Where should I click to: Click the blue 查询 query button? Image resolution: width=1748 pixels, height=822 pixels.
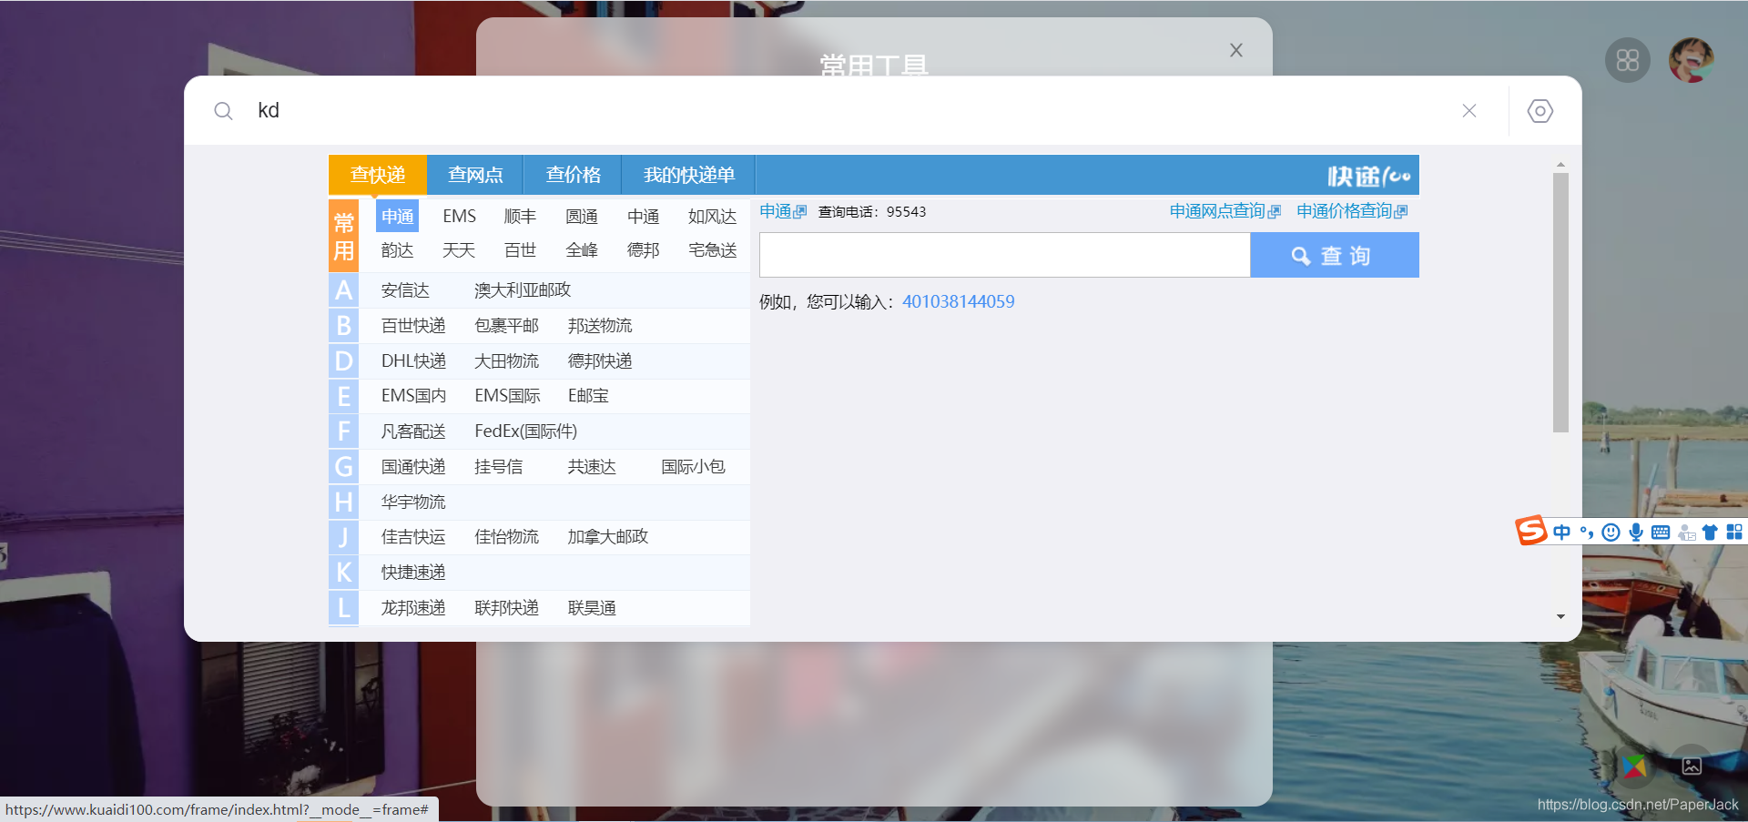1334,255
